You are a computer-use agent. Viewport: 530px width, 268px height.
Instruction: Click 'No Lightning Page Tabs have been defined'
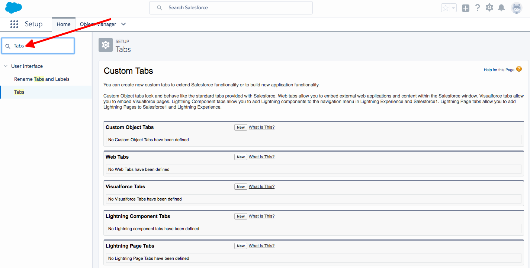(148, 258)
